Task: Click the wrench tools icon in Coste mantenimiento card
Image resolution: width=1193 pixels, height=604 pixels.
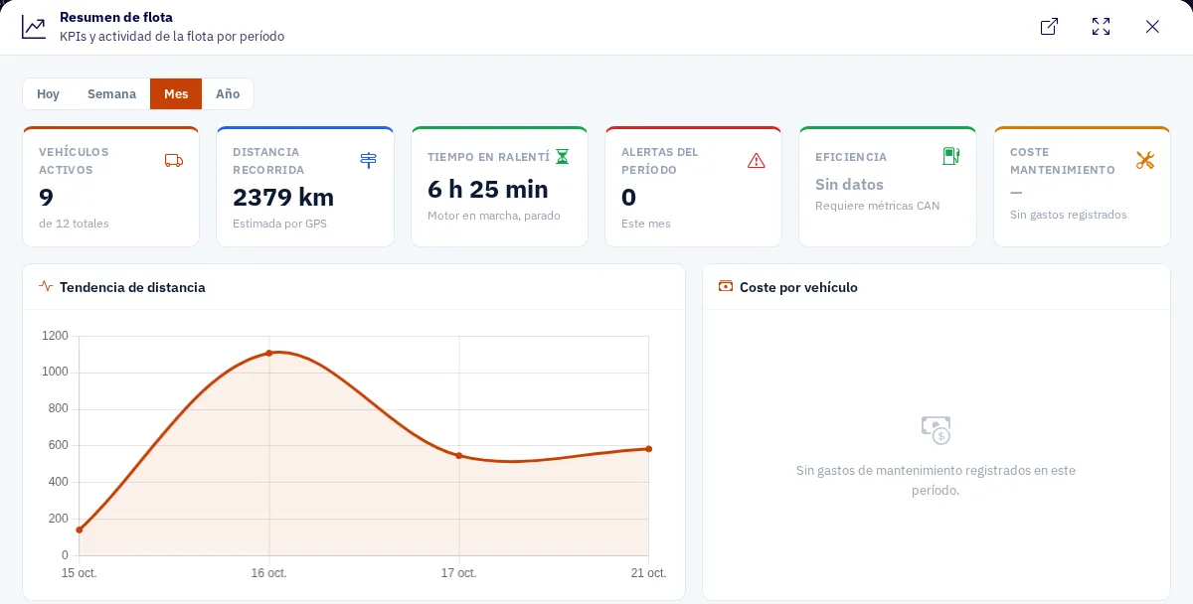Action: (x=1145, y=160)
